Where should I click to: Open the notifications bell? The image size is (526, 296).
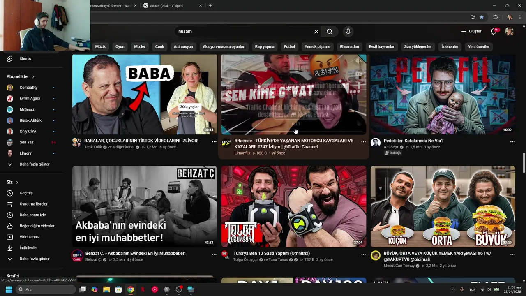[x=494, y=31]
